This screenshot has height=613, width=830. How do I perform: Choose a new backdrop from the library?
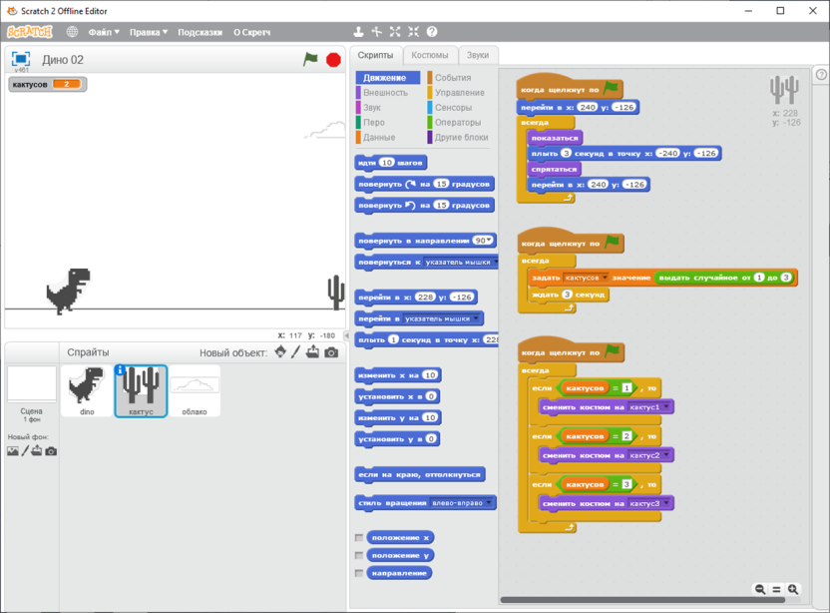coord(13,451)
